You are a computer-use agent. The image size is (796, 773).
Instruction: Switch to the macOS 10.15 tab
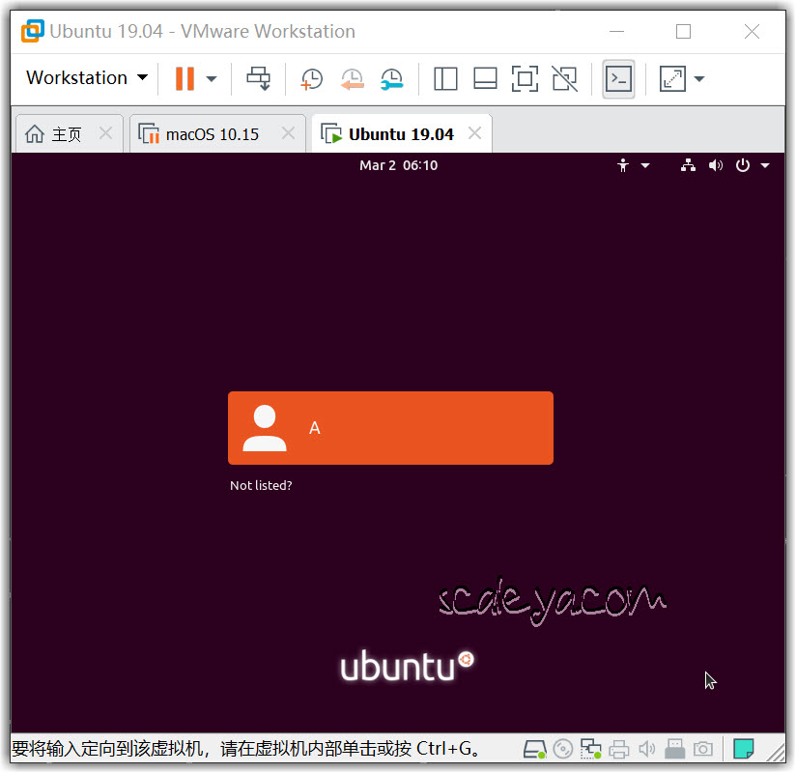click(212, 134)
